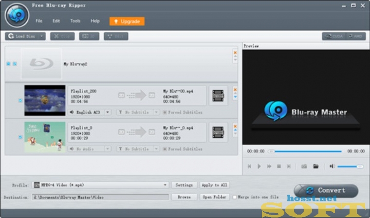This screenshot has width=370, height=218.
Task: Click the 3D toolbar button
Action: (89, 36)
